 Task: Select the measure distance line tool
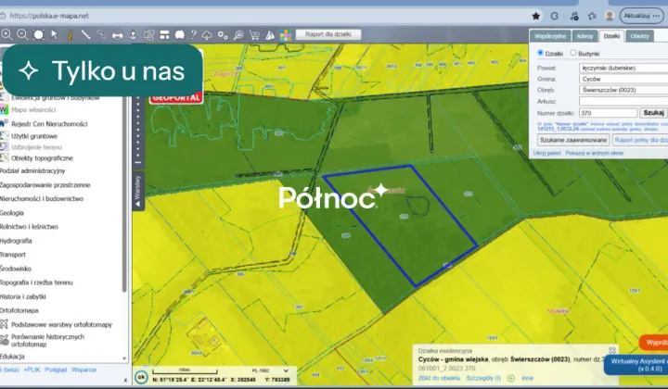[85, 35]
